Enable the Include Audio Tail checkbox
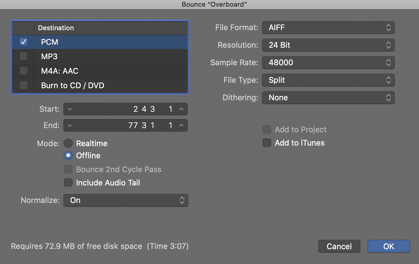Viewport: 419px width, 264px height. point(68,182)
